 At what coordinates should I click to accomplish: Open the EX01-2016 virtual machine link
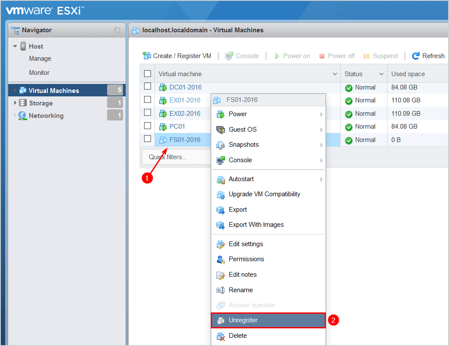coord(185,100)
